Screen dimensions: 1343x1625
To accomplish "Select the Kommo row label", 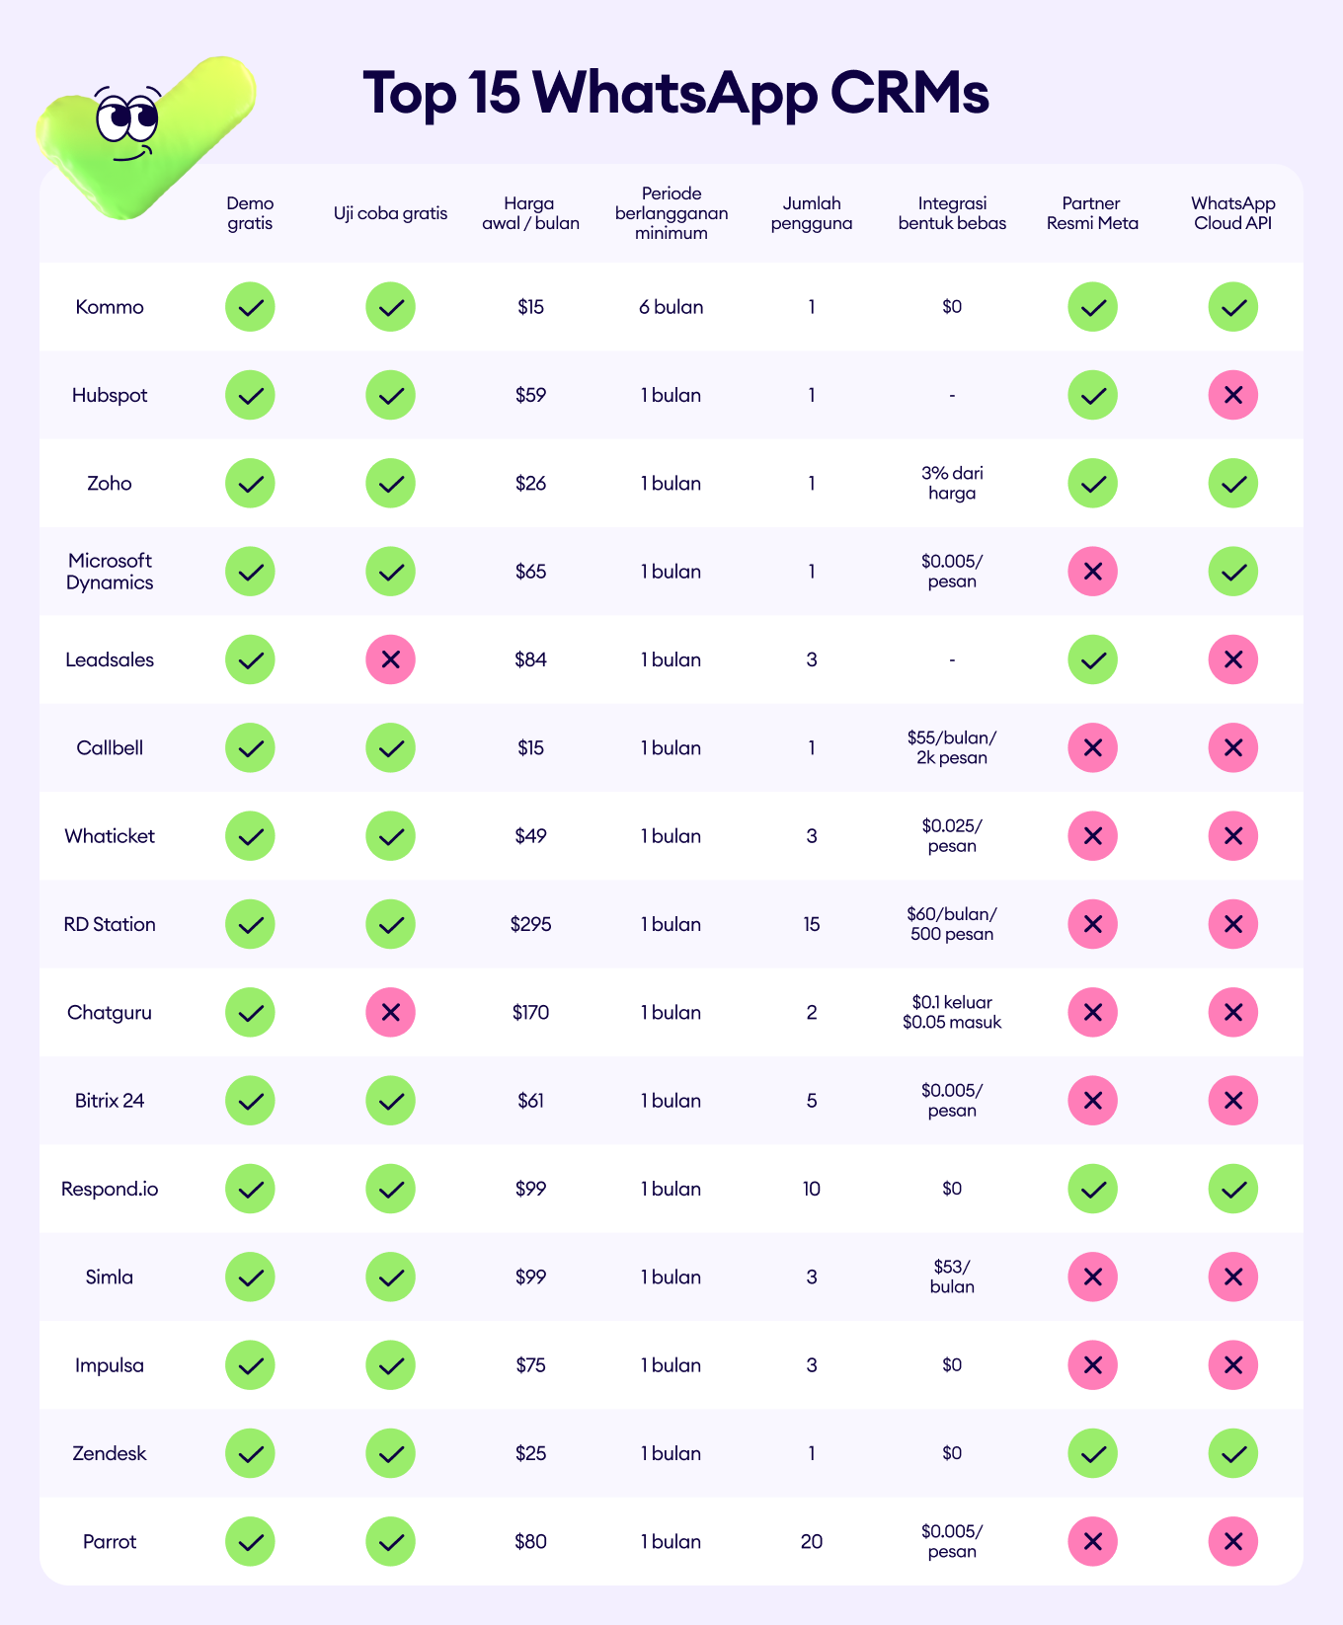I will 110,307.
